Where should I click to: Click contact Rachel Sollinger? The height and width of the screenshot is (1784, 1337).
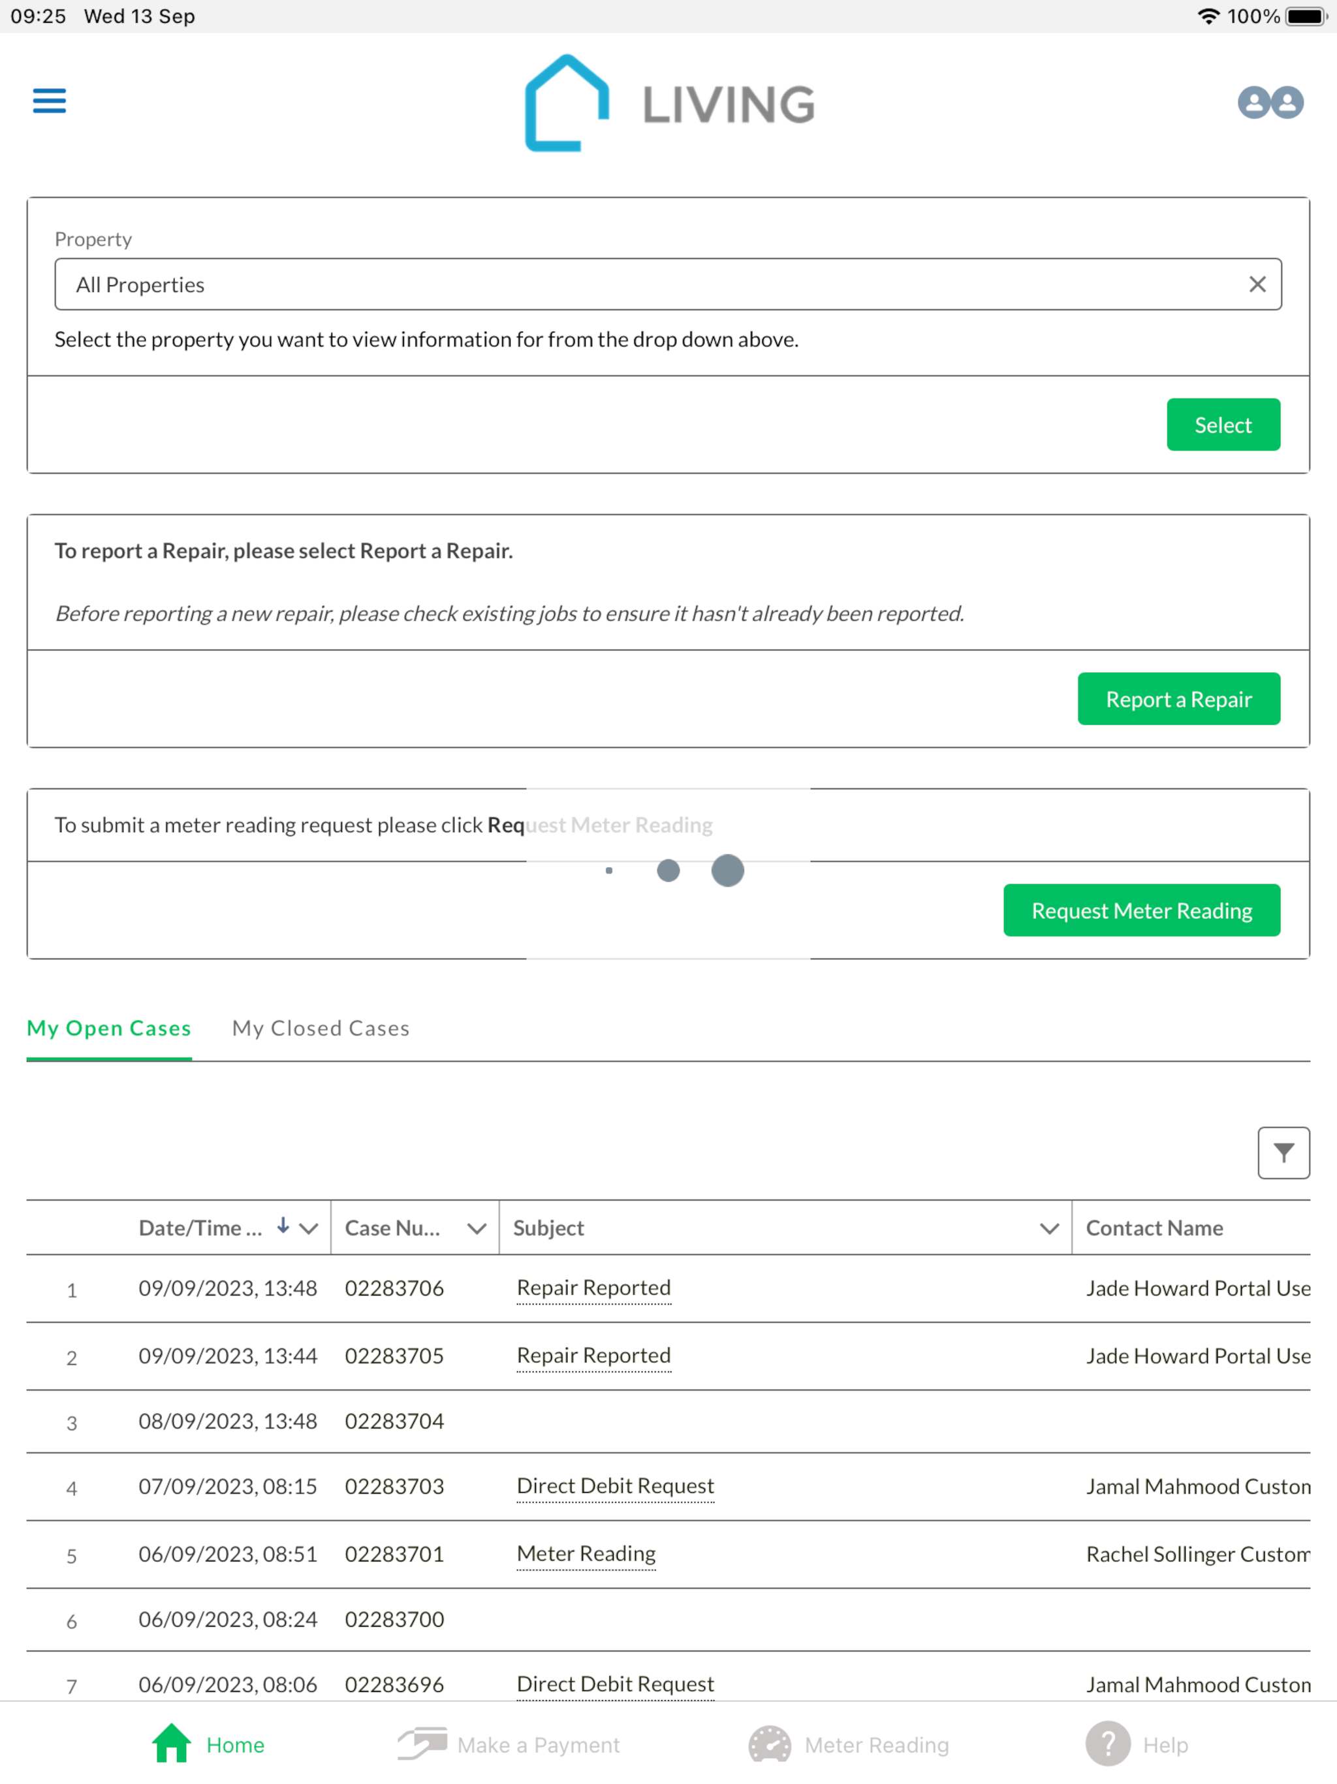[1197, 1554]
